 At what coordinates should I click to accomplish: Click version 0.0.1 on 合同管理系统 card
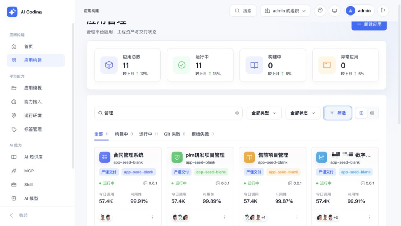click(150, 183)
